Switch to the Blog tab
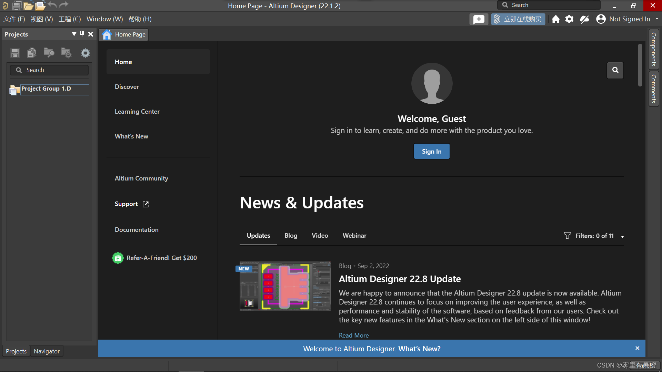662x372 pixels. (291, 236)
